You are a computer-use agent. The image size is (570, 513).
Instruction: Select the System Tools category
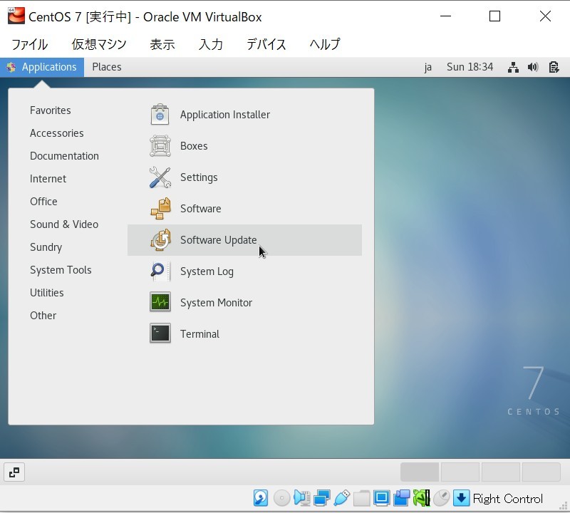(61, 270)
